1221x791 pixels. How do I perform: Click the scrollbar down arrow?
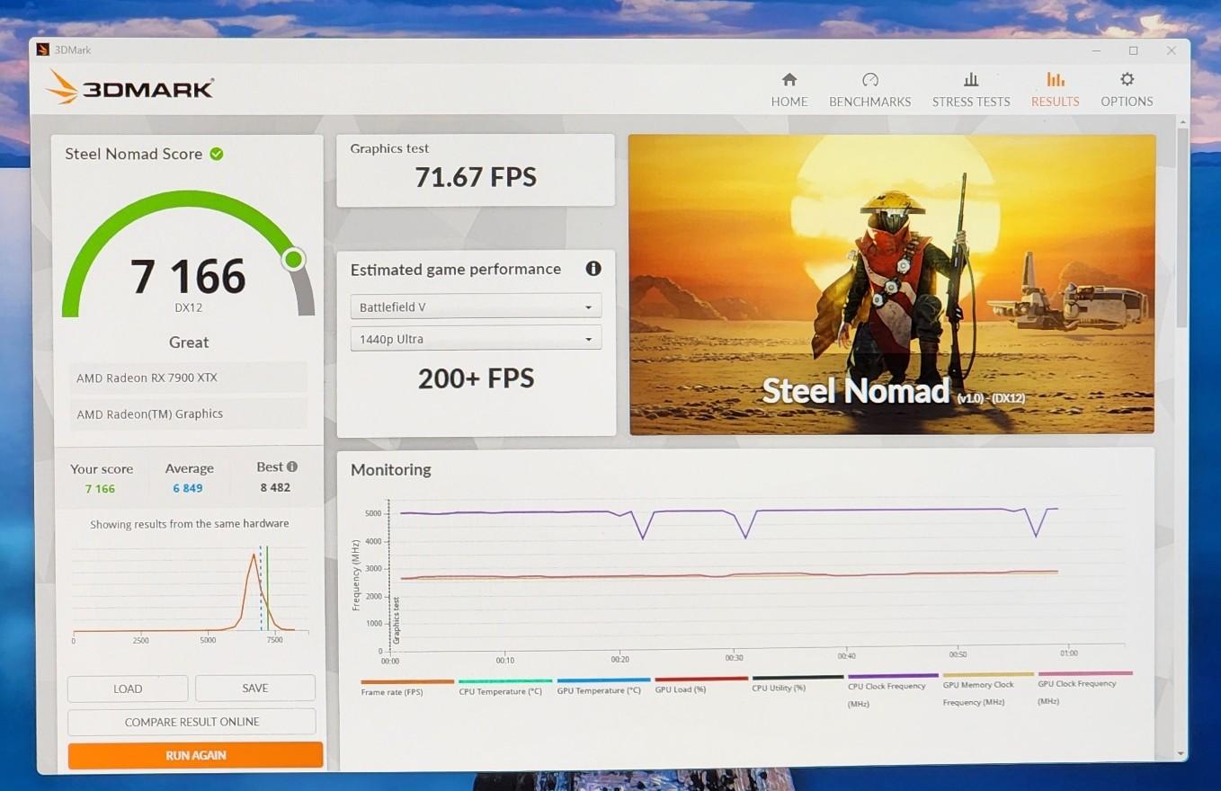pyautogui.click(x=1181, y=753)
